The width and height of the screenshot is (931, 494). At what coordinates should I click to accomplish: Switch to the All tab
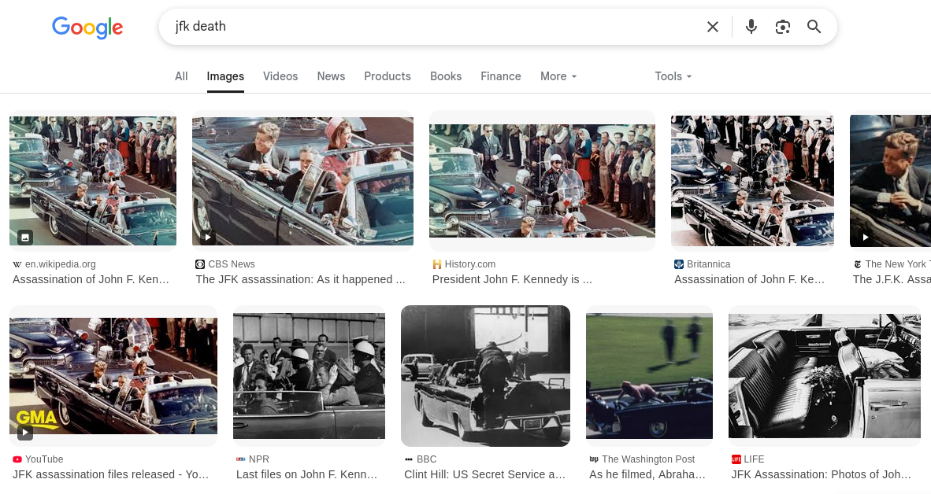[x=181, y=76]
